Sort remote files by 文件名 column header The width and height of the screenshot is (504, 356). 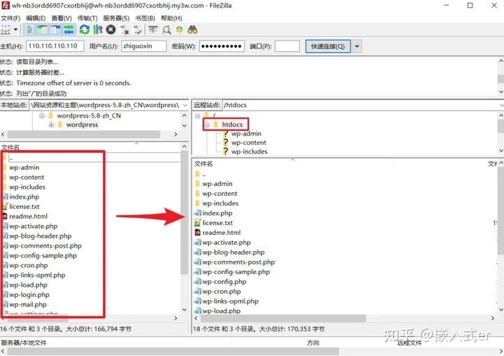(204, 163)
